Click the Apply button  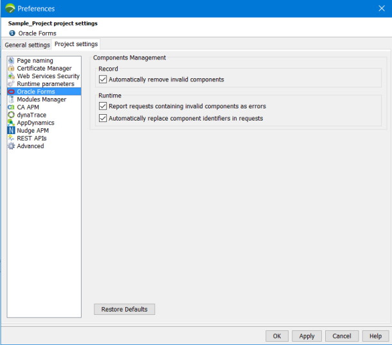tap(307, 336)
